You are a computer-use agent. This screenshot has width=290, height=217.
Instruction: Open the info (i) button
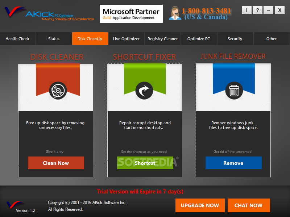click(246, 10)
